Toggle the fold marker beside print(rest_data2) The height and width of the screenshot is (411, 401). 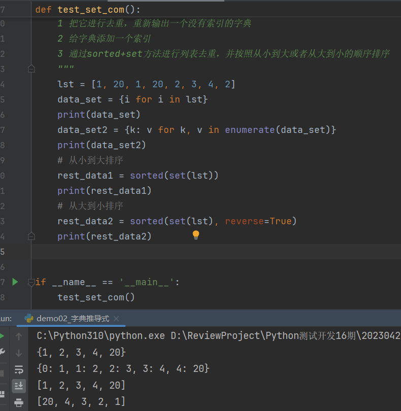click(x=31, y=236)
